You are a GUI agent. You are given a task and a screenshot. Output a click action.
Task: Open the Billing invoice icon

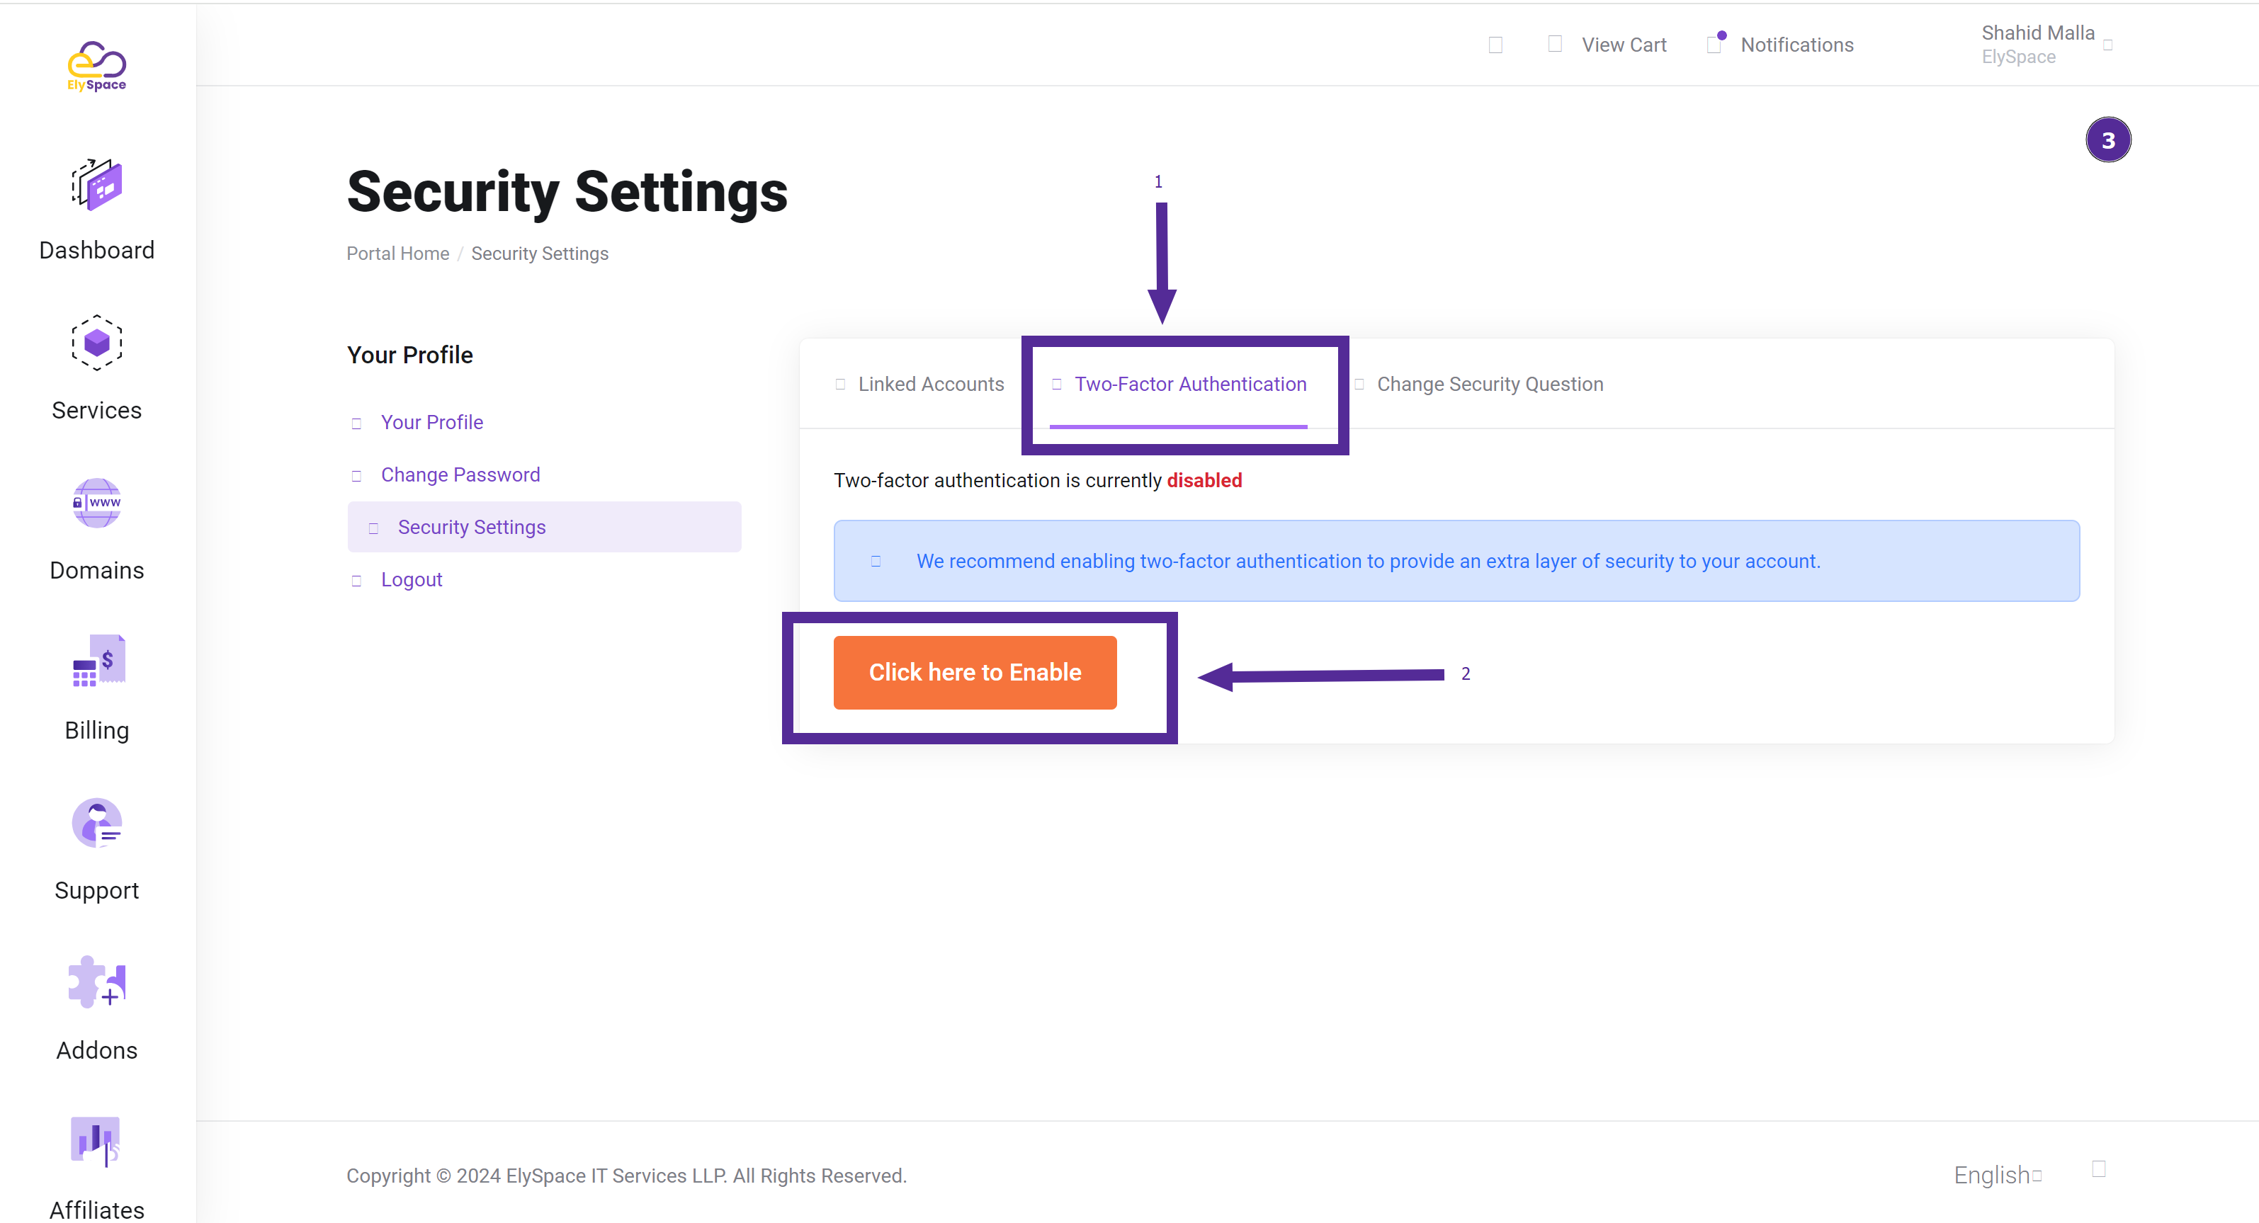point(98,660)
